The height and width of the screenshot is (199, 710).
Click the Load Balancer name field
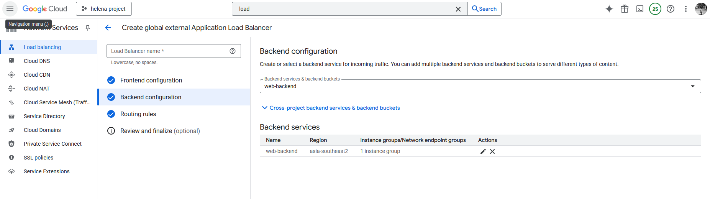pos(169,51)
